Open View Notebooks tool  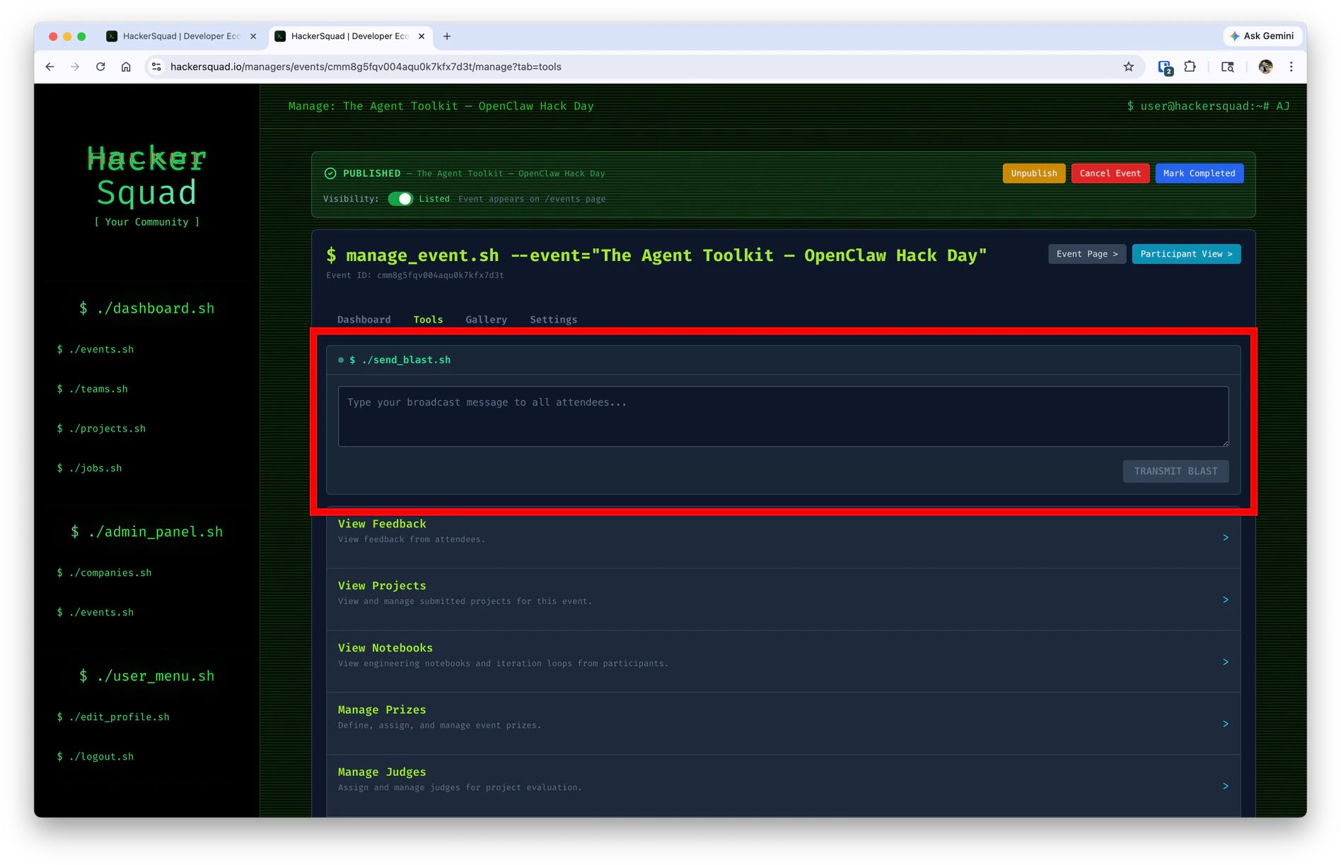(783, 662)
